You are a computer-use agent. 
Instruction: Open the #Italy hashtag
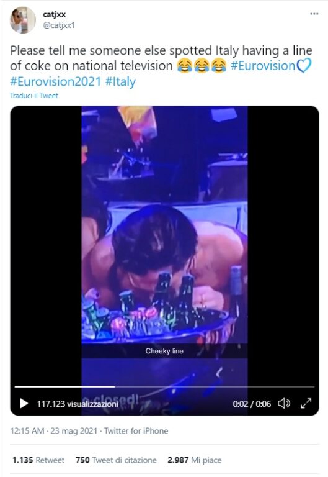point(120,81)
